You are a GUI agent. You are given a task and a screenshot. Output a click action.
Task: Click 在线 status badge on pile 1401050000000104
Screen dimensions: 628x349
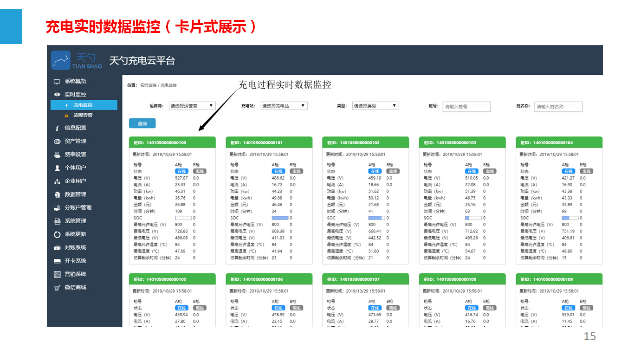point(568,171)
